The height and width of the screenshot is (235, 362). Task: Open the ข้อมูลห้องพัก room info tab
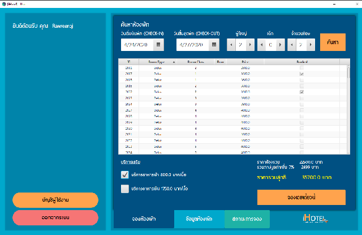(x=199, y=219)
